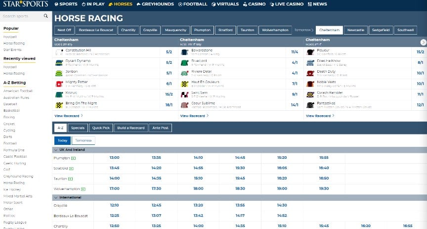Click Noble Yeats jockey silks icon
This screenshot has height=229, width=427.
click(x=310, y=84)
